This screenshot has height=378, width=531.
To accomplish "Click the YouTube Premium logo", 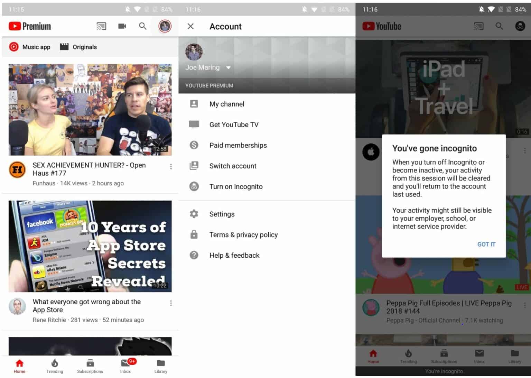I will coord(30,26).
